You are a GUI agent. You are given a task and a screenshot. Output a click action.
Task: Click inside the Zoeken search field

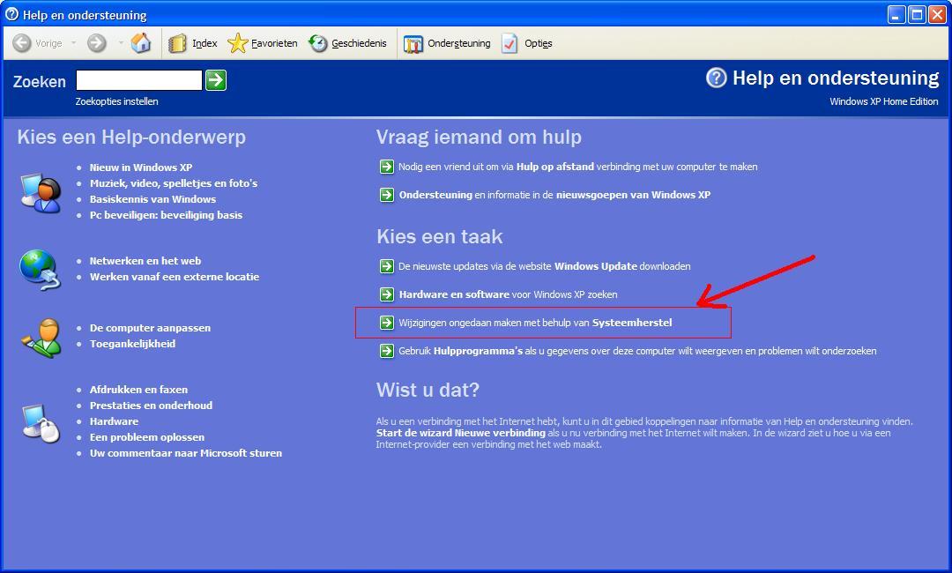[139, 80]
